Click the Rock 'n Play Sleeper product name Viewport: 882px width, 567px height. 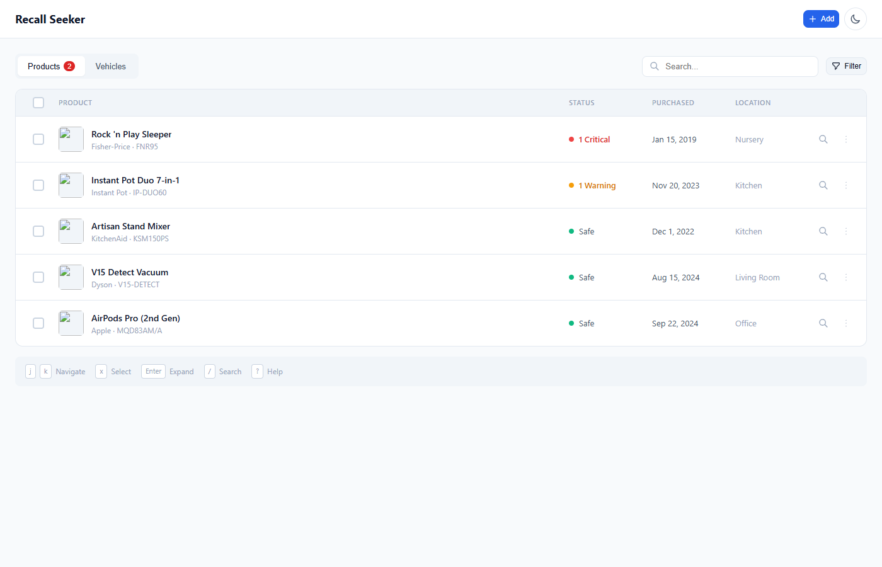pos(131,134)
